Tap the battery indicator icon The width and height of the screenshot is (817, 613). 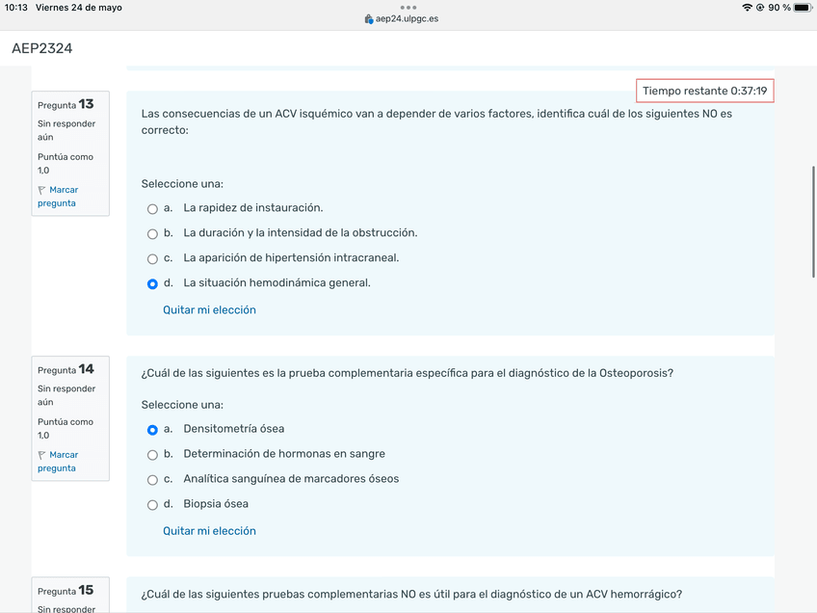pyautogui.click(x=803, y=8)
